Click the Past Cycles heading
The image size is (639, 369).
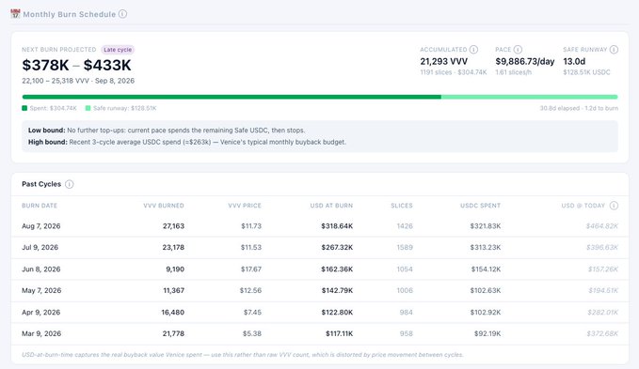(41, 184)
